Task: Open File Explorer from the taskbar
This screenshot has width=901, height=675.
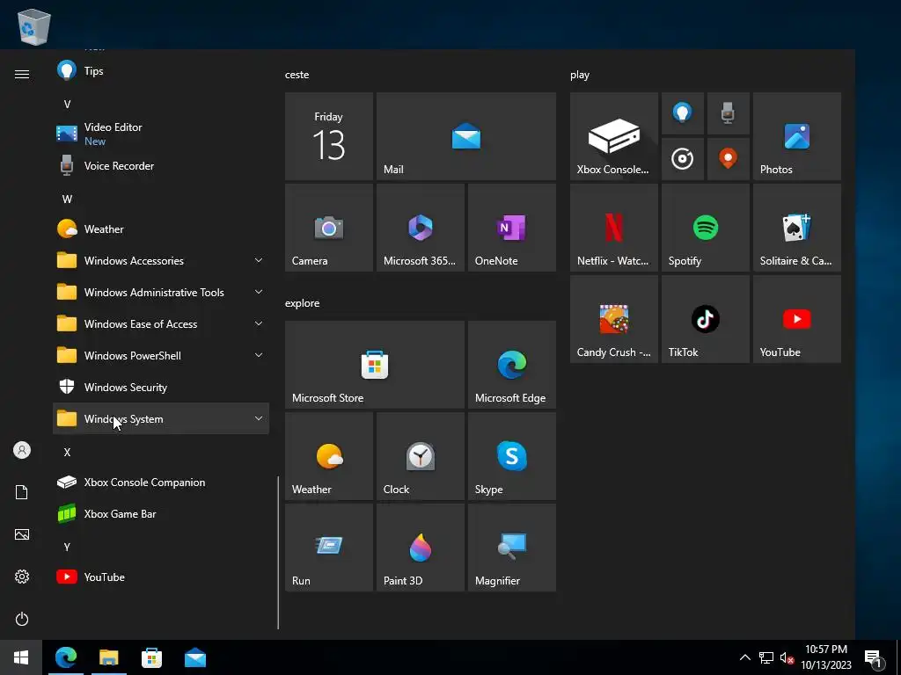Action: point(108,657)
